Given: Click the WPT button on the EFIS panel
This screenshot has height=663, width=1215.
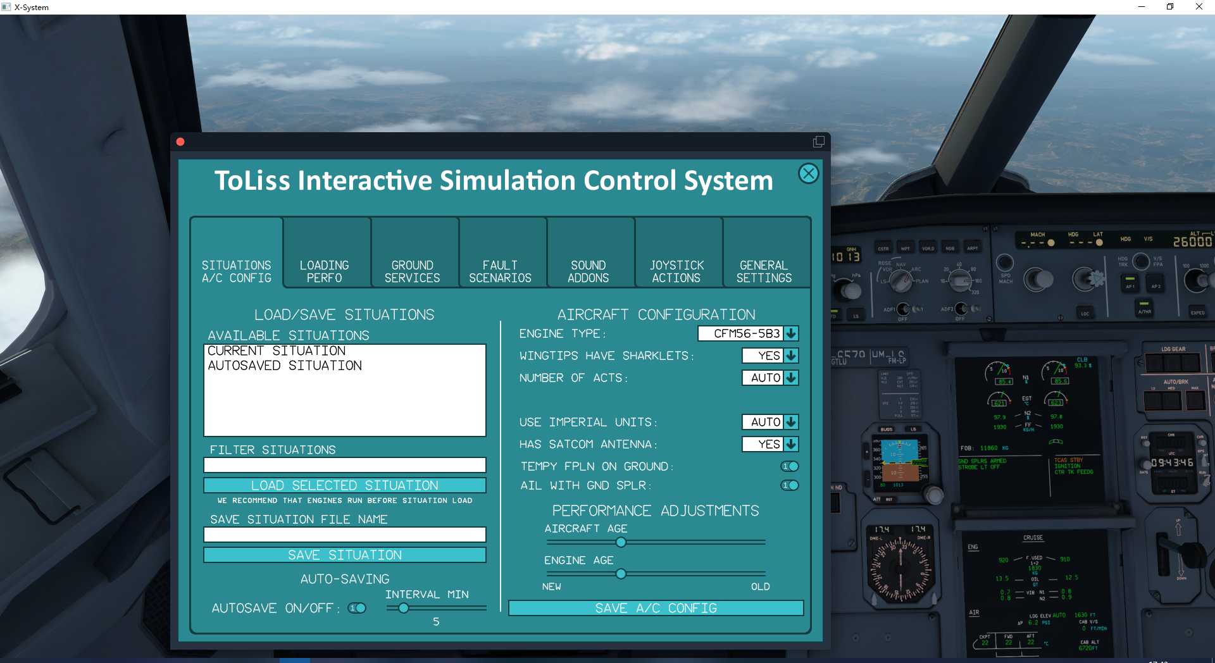Looking at the screenshot, I should click(x=905, y=248).
